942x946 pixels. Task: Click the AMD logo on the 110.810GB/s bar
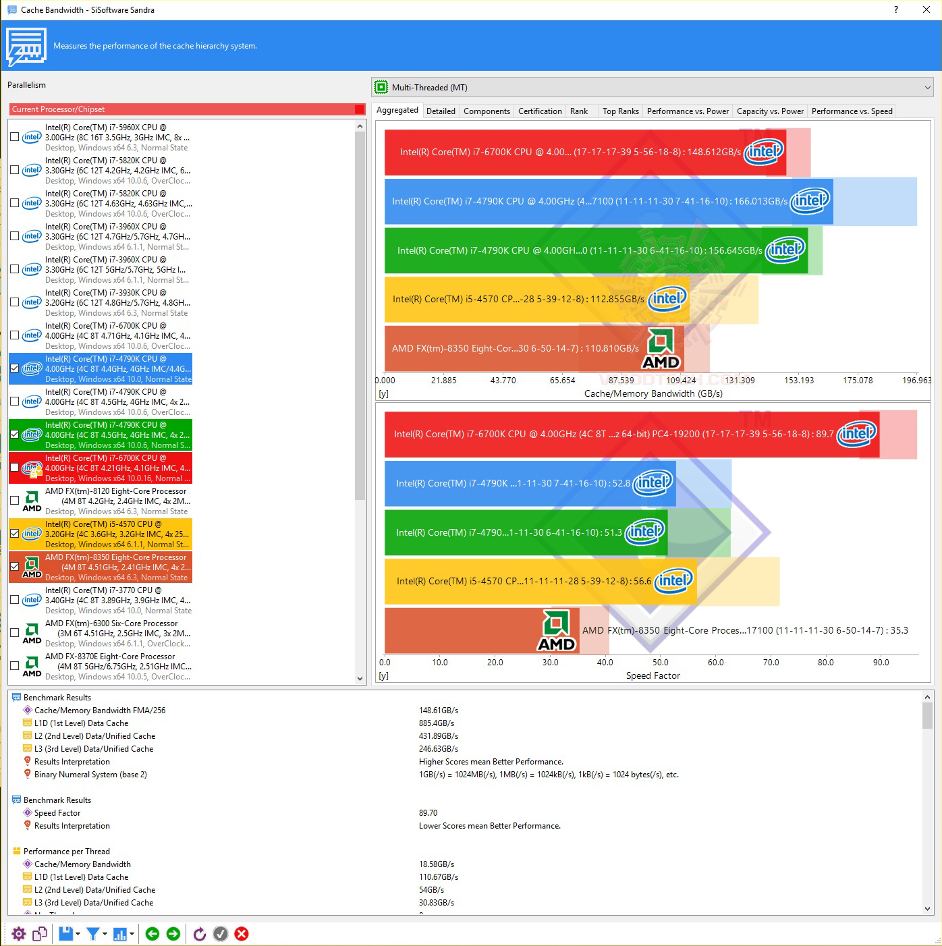tap(661, 349)
